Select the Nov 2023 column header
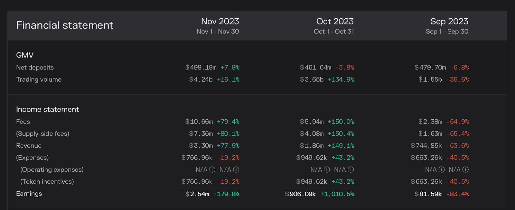Screen dimensions: 515x210 220,22
